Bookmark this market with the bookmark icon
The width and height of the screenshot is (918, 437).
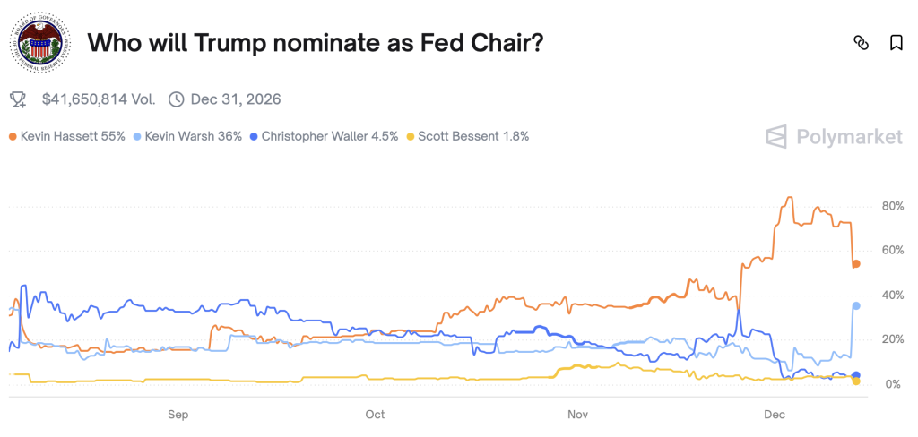tap(896, 43)
